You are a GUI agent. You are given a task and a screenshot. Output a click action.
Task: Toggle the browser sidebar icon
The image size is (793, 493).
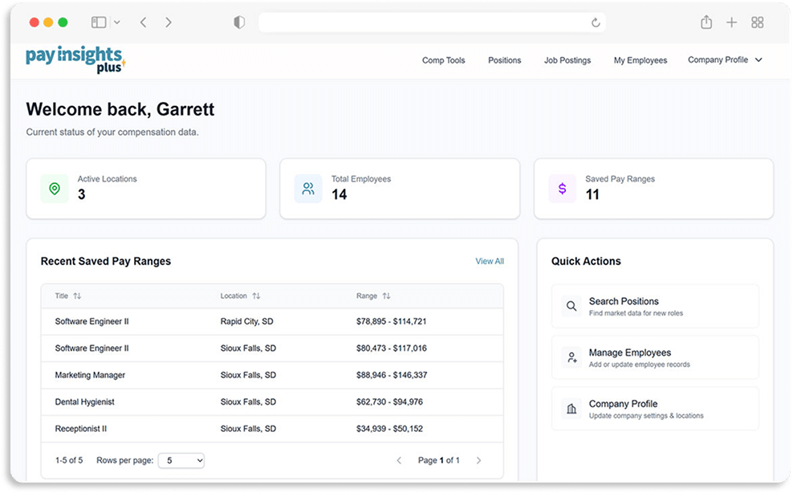(x=99, y=22)
